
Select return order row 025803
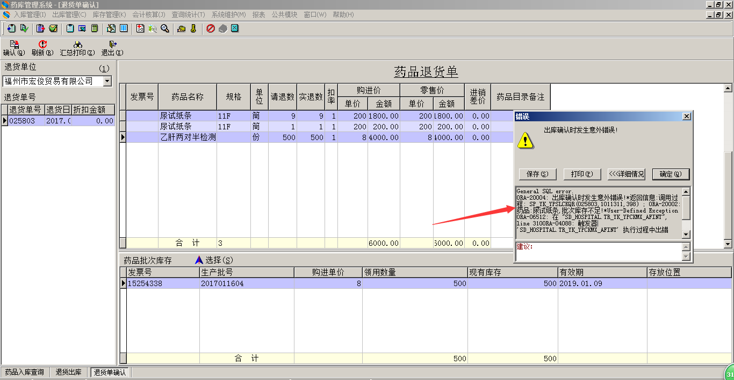(x=22, y=121)
